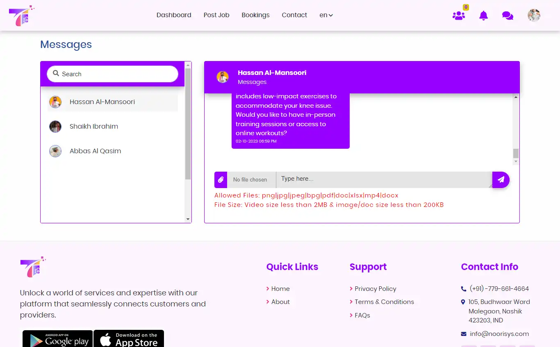This screenshot has height=347, width=560.
Task: Click the site logo in the header
Action: point(21,16)
